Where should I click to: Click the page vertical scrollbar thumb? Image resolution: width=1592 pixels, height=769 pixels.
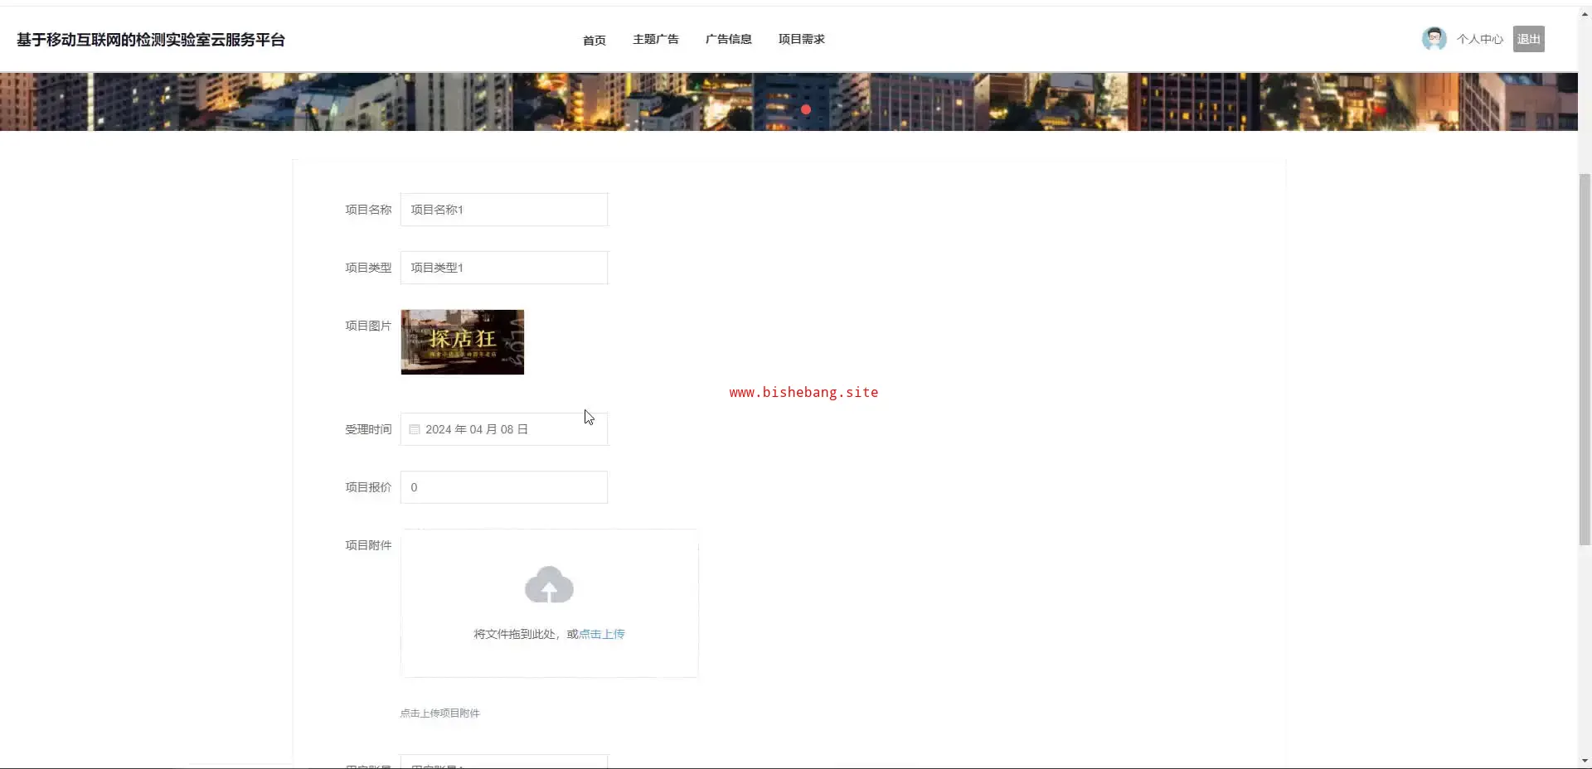pos(1585,359)
